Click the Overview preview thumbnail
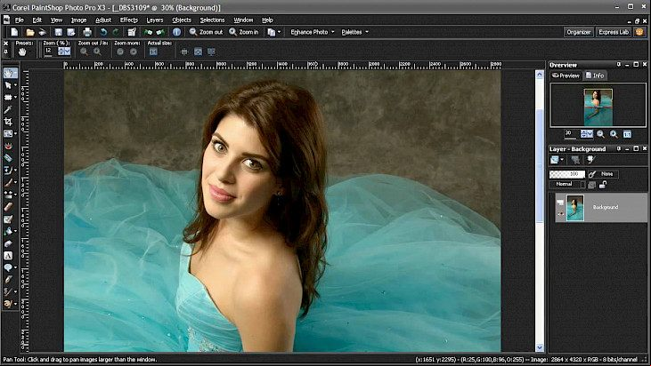 pos(598,107)
